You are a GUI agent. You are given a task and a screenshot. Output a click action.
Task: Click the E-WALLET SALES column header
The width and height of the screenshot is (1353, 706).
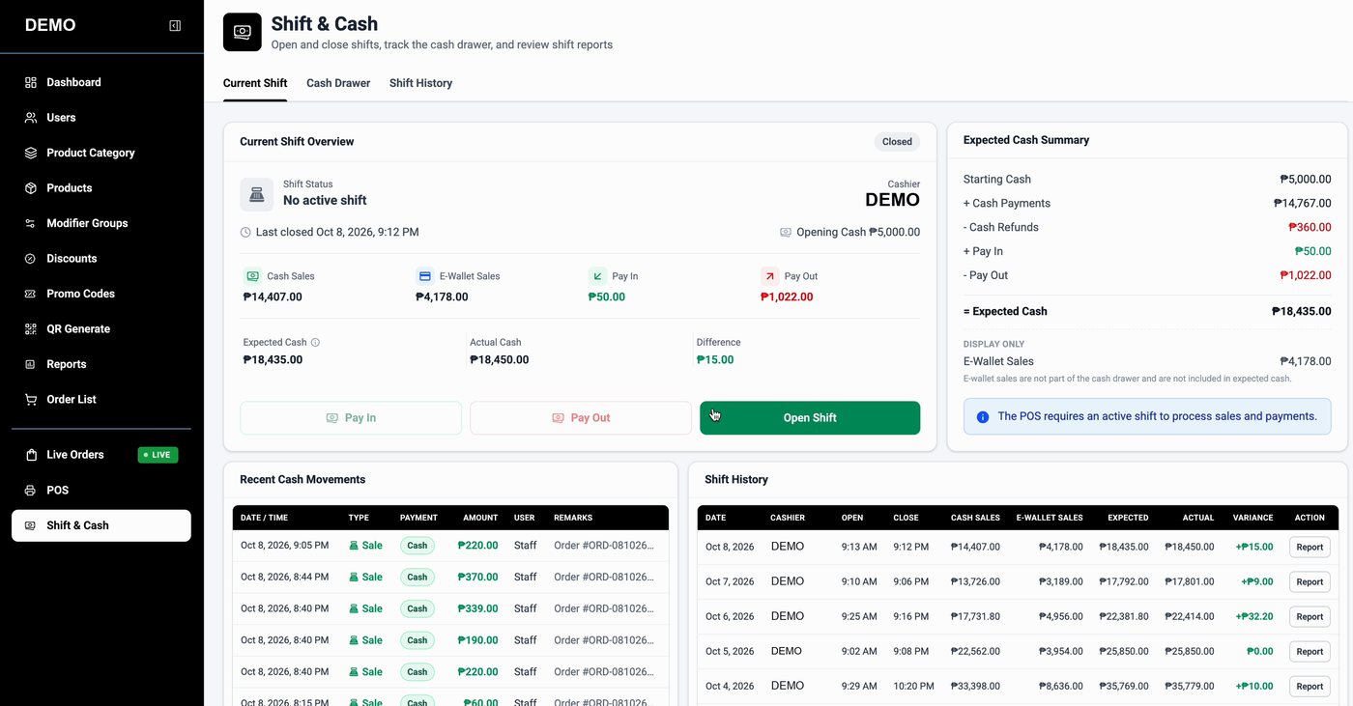coord(1050,518)
